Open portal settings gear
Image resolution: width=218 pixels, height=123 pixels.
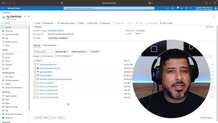pyautogui.click(x=182, y=8)
